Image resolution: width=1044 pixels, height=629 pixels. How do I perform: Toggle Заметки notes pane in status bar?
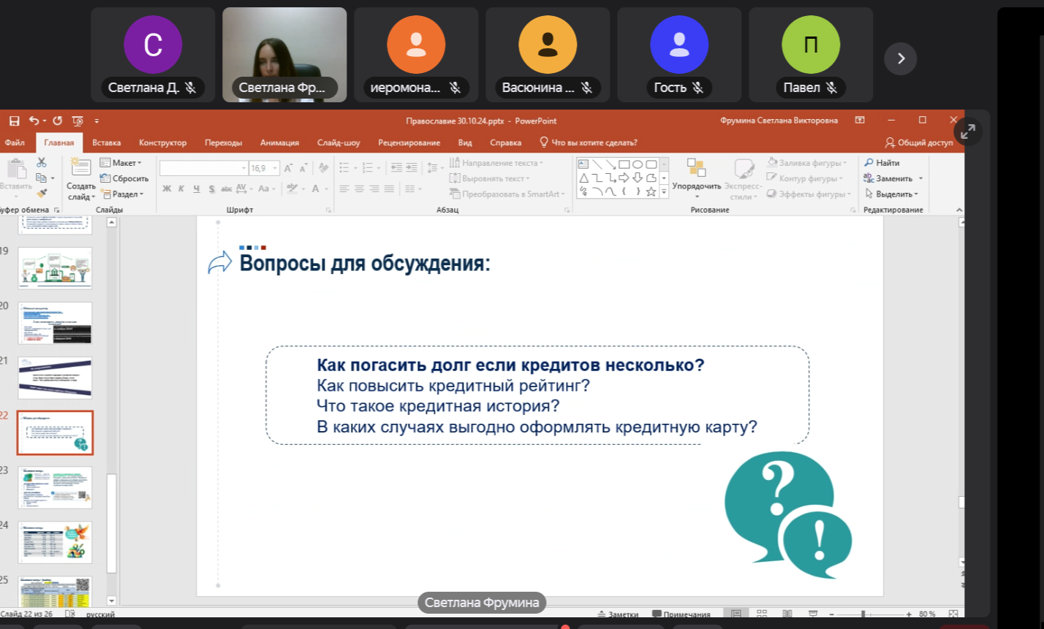618,614
